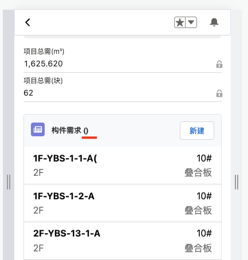Create new record with 新建 button
The height and width of the screenshot is (260, 248).
click(197, 131)
